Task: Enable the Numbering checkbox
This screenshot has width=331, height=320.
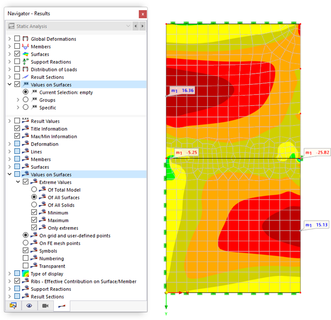Action: tap(26, 258)
